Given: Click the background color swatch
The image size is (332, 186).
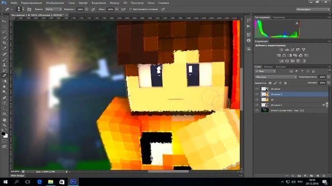Looking at the screenshot, I should point(6,136).
